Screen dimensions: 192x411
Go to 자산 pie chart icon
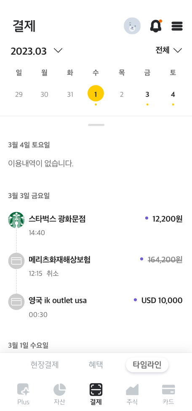59,390
